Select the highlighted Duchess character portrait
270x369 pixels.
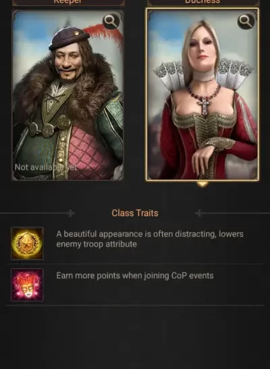[202, 95]
